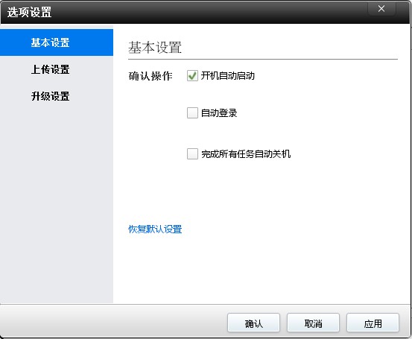
Task: Uncheck the 开机自动启动 checkbox
Action: (x=192, y=76)
